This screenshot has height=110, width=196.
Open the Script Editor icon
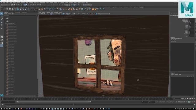point(194,105)
